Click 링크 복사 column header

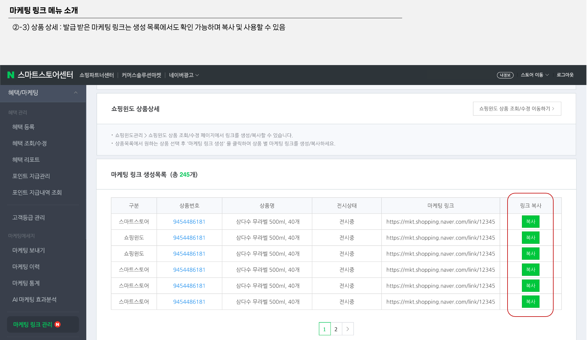531,206
